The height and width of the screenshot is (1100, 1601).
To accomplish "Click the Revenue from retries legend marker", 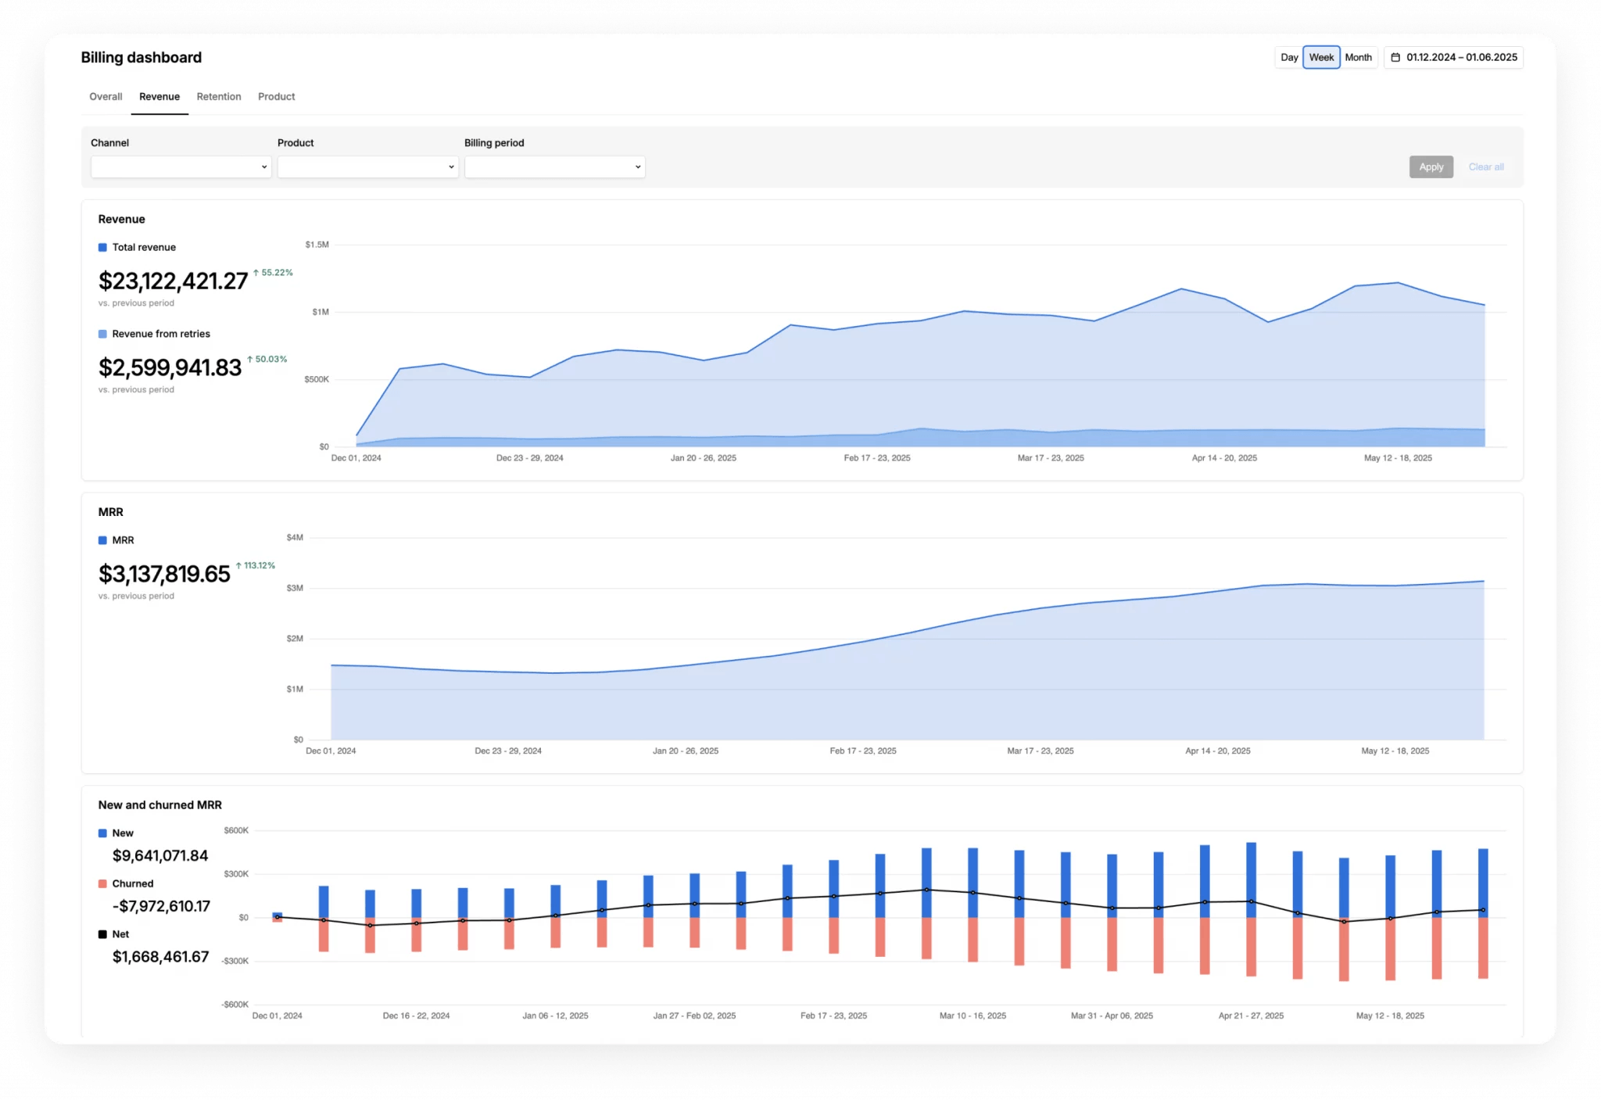I will point(102,333).
